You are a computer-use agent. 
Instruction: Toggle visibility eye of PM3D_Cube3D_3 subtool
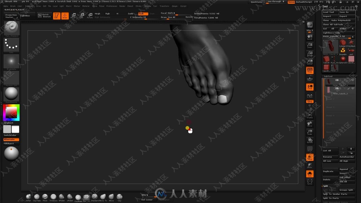[353, 88]
